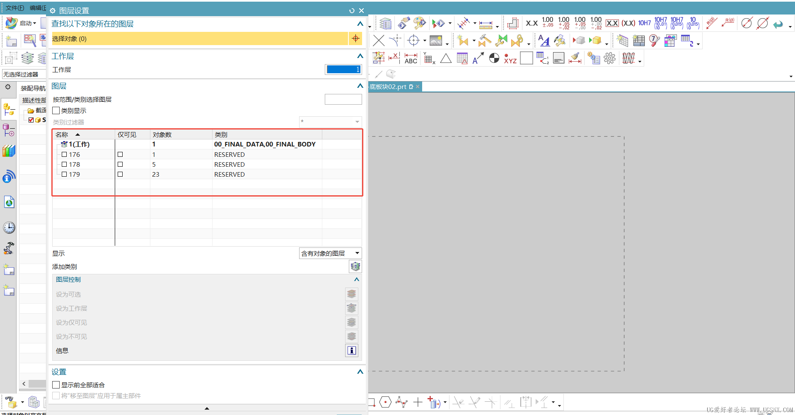Sort layers by the '名称' column header
The image size is (795, 415).
point(84,134)
